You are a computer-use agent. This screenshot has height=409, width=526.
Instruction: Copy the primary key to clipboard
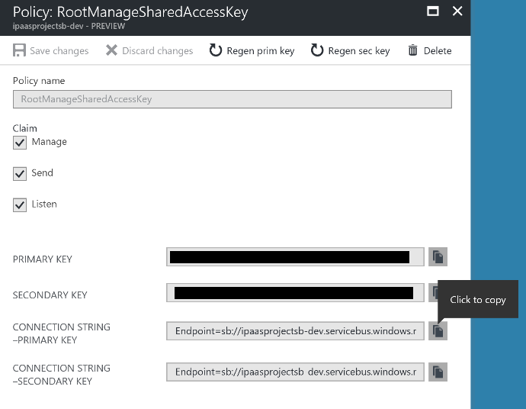pyautogui.click(x=438, y=257)
